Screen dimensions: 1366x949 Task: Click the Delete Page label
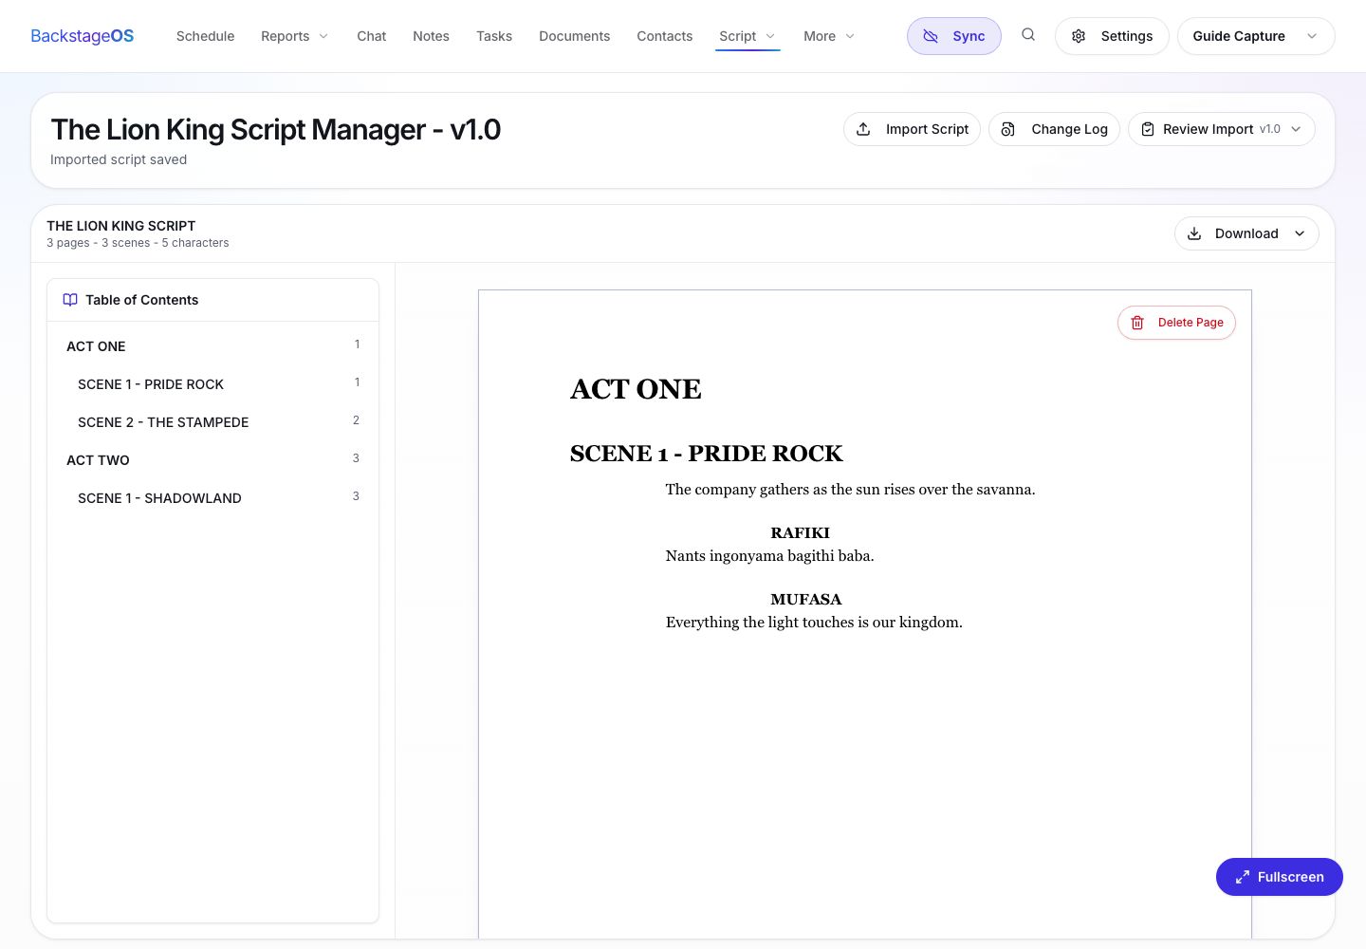pyautogui.click(x=1191, y=323)
